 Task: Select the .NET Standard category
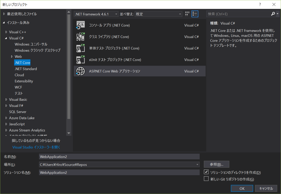[x=26, y=69]
